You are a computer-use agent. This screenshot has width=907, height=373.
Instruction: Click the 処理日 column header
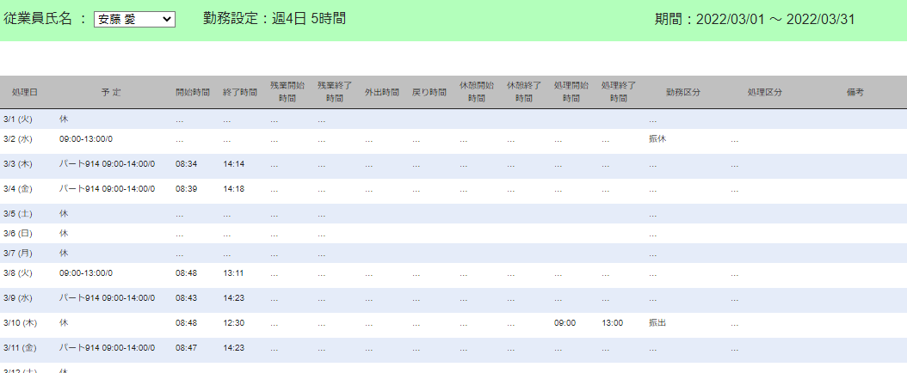(x=25, y=92)
